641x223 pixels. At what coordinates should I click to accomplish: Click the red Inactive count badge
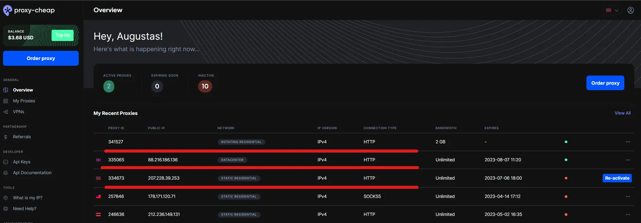click(205, 86)
